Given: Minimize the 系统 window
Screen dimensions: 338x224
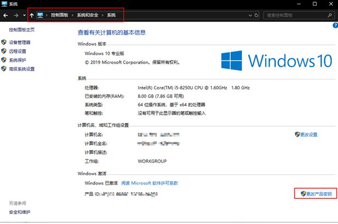Looking at the screenshot, I should pos(299,4).
